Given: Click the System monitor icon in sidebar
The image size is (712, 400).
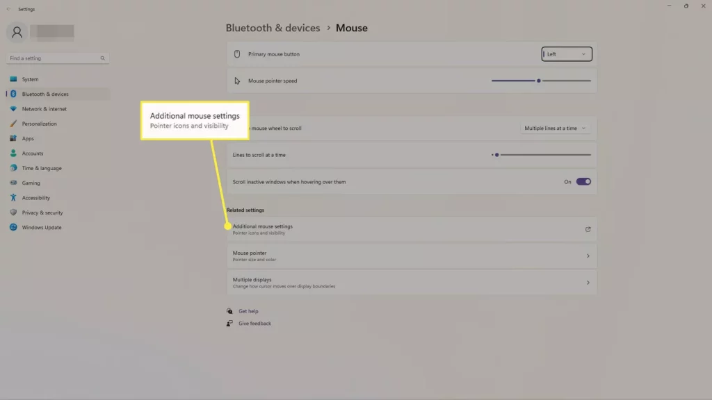Looking at the screenshot, I should tap(13, 79).
